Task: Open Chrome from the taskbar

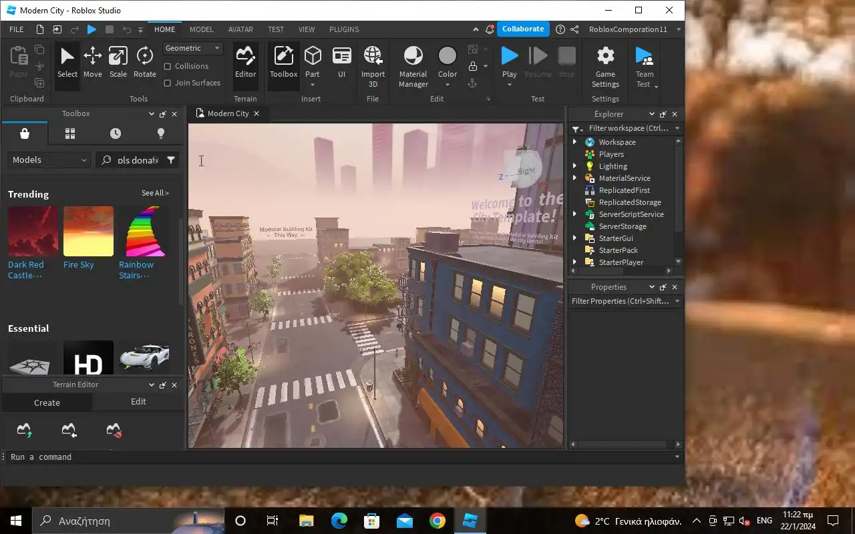Action: 438,521
